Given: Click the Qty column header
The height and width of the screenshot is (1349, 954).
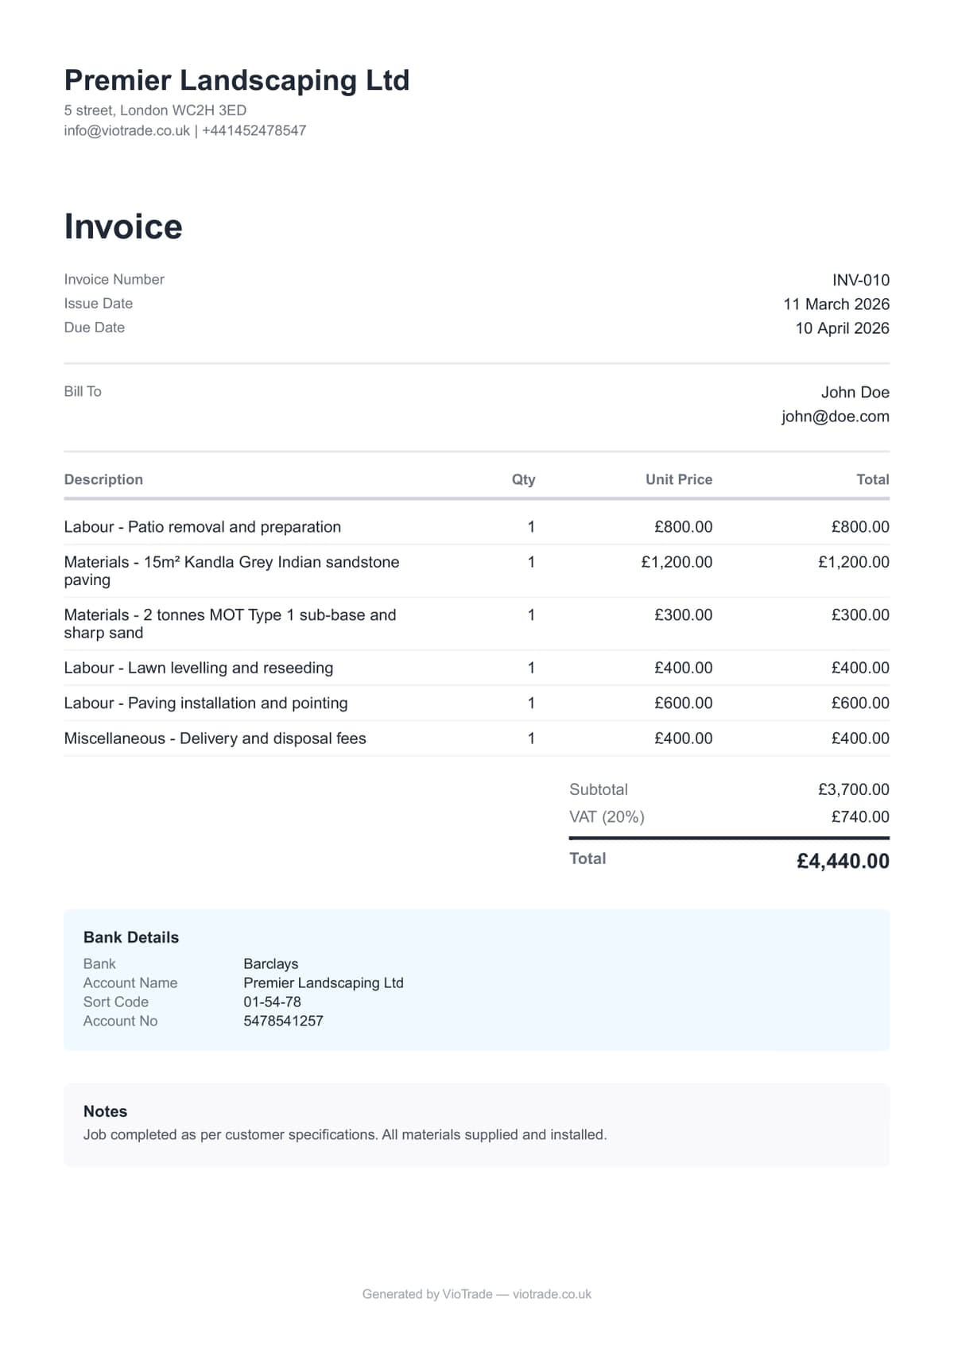Looking at the screenshot, I should click(524, 479).
